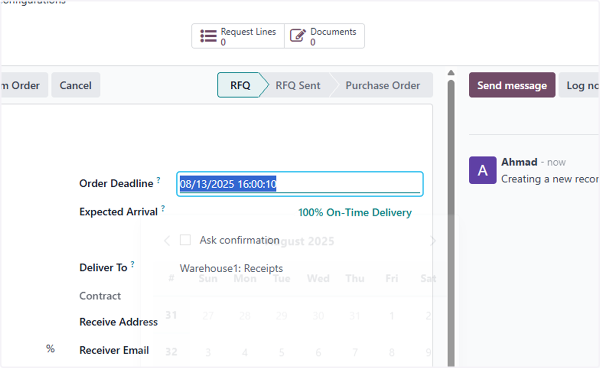The image size is (600, 368).
Task: Click the Receive Address label
Action: [x=118, y=322]
